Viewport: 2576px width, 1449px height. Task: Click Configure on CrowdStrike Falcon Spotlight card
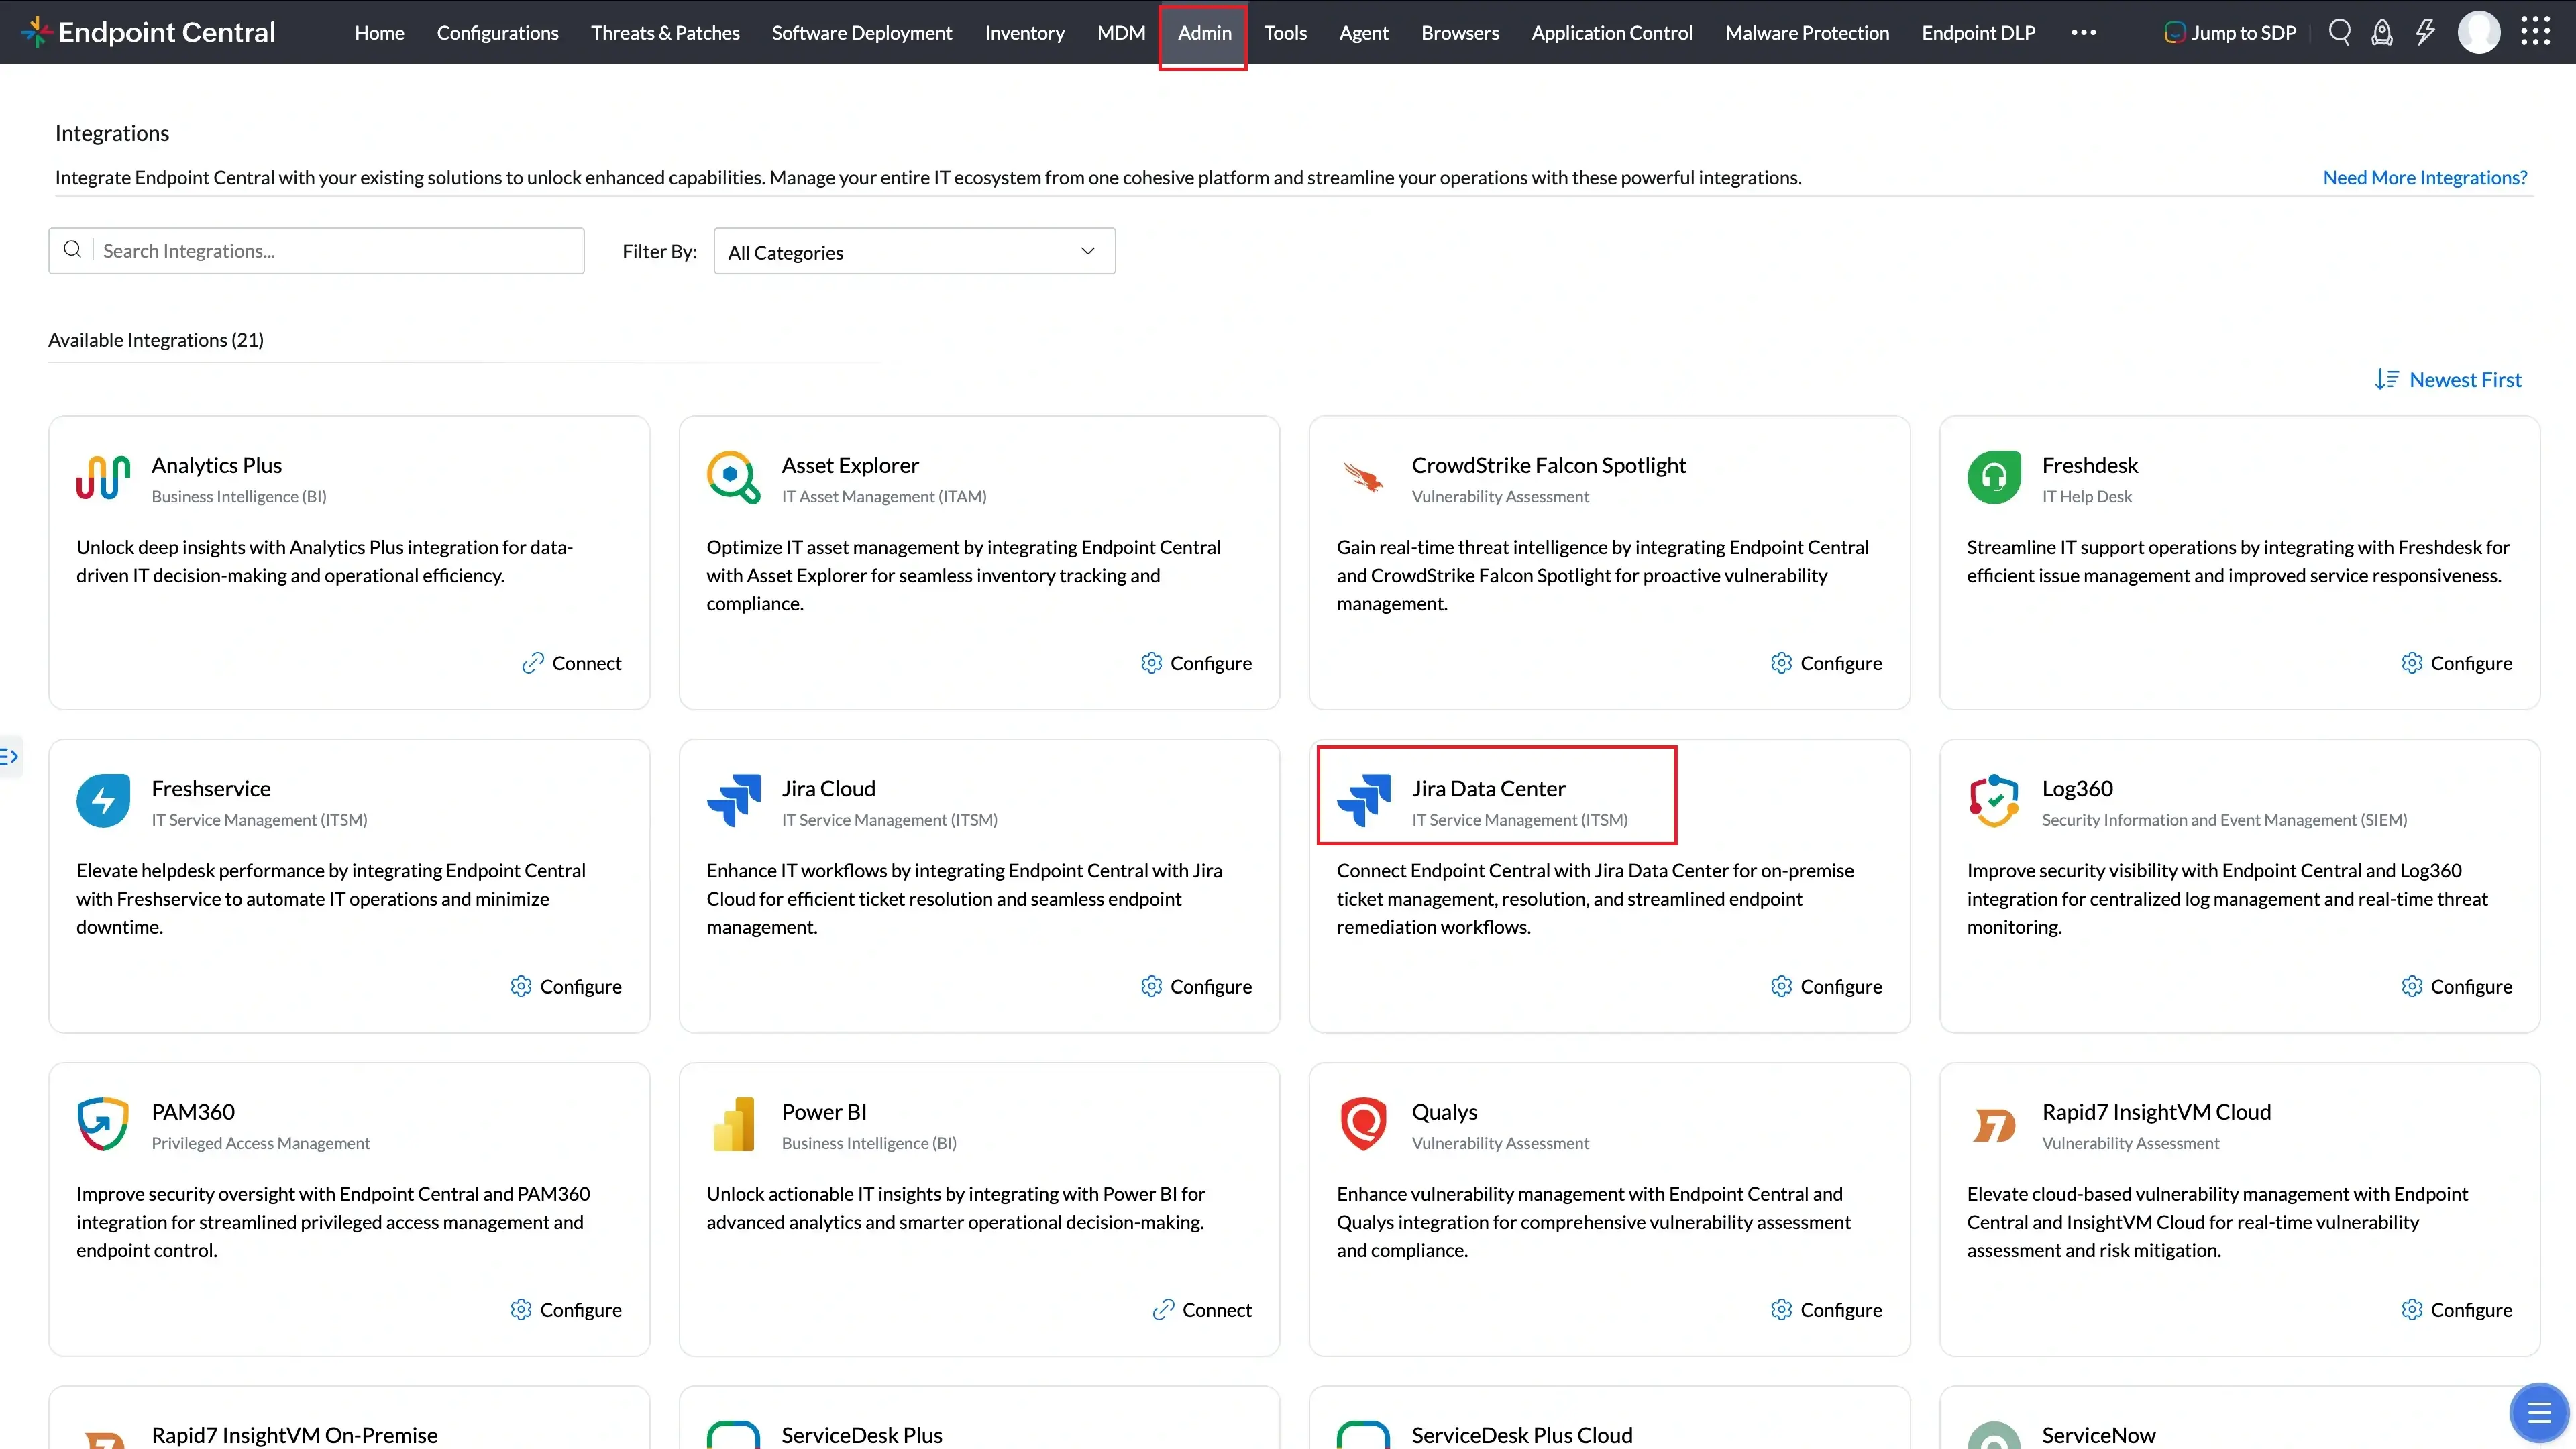pyautogui.click(x=1826, y=663)
